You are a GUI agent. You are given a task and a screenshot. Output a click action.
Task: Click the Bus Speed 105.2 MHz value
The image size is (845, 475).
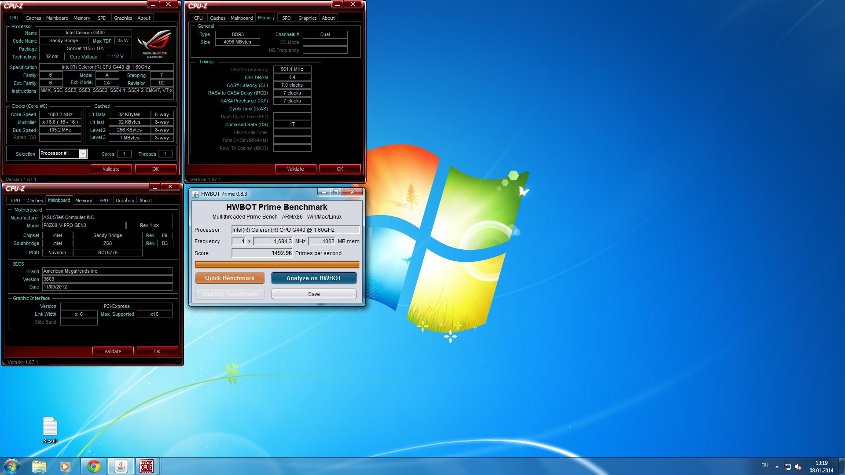pyautogui.click(x=60, y=130)
